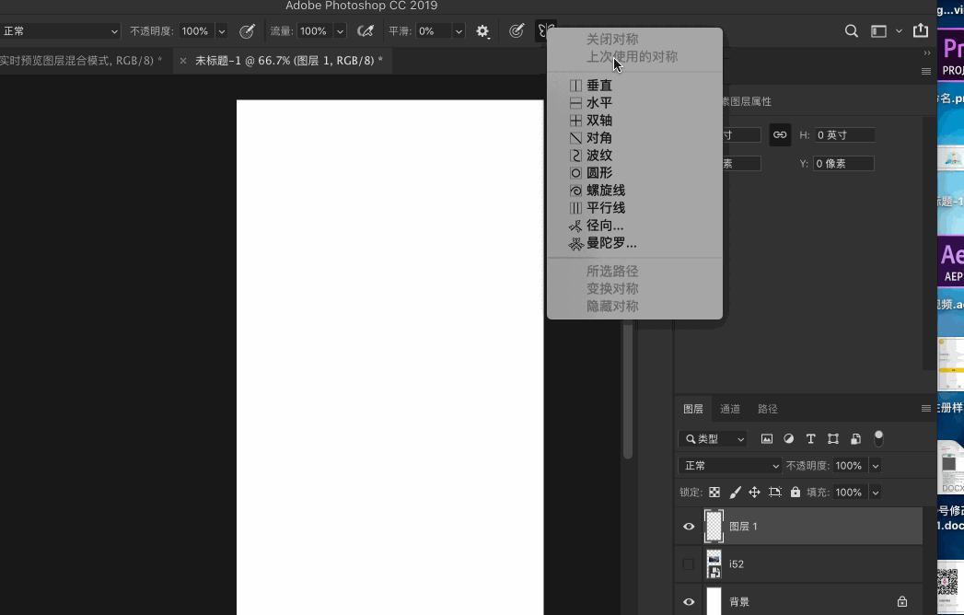
Task: Show the i52 layer visibility
Action: [689, 563]
